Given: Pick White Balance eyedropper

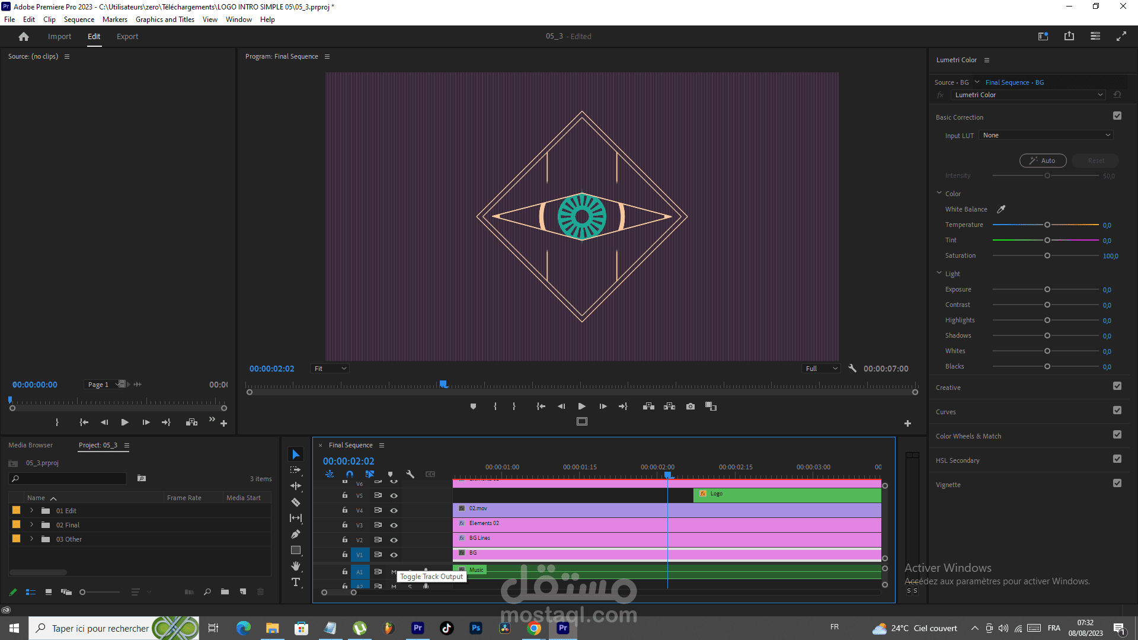Looking at the screenshot, I should (1001, 209).
